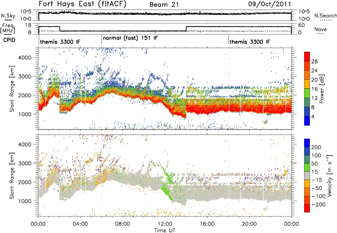Click the '60' Nave axis tick

click(x=302, y=25)
